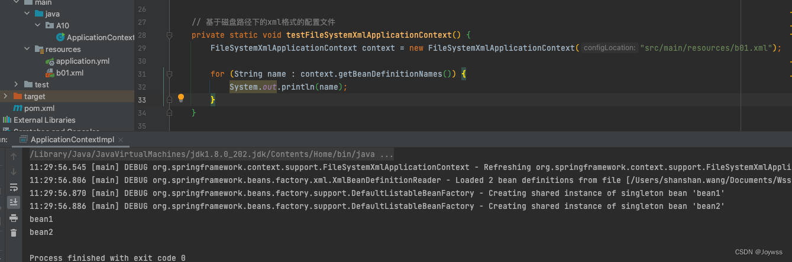Click the lightbulb intention icon at line 33
The width and height of the screenshot is (792, 262).
pos(182,98)
